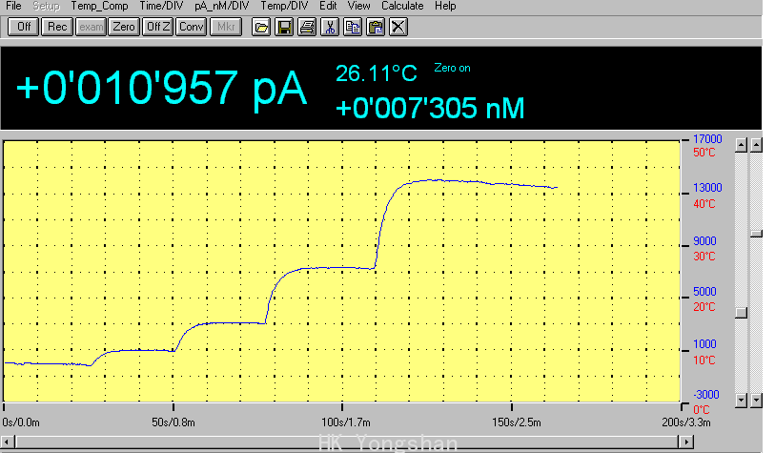
Task: Click the horizontal scrollbar right arrow
Action: (x=684, y=442)
